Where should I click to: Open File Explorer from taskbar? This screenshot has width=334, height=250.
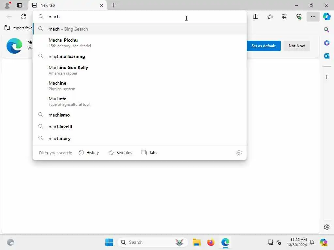coord(196,242)
